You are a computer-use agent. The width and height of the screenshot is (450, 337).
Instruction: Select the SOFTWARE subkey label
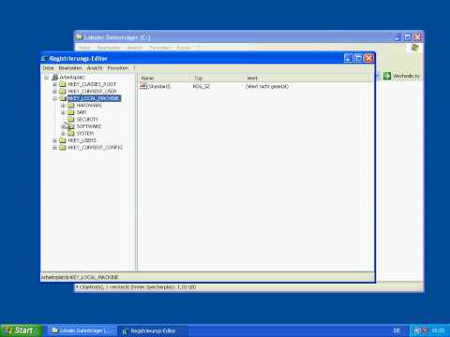(x=89, y=126)
